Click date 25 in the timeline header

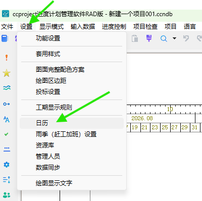point(165,127)
